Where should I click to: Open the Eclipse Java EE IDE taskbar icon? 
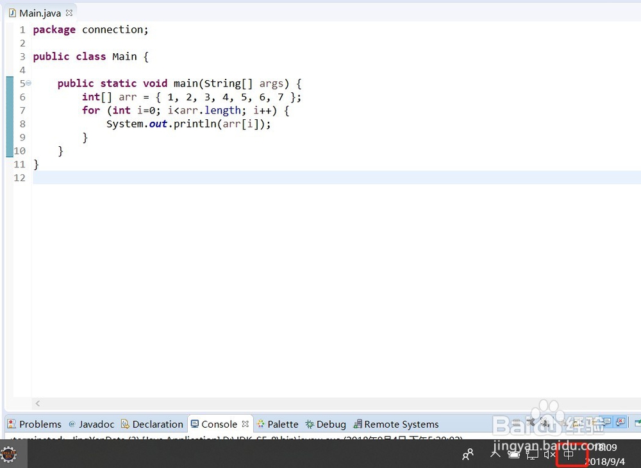click(x=8, y=454)
